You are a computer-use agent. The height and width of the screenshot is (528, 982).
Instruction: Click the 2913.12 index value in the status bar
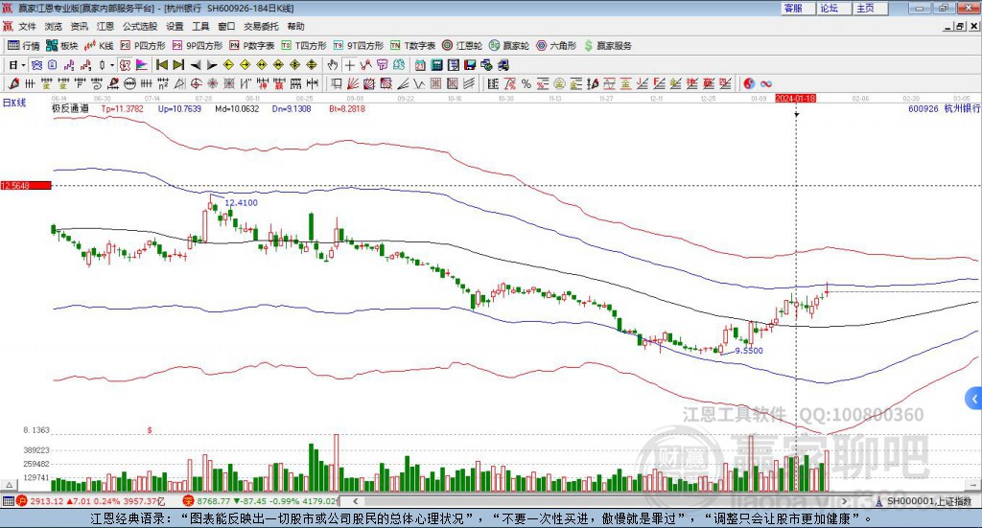pyautogui.click(x=46, y=501)
